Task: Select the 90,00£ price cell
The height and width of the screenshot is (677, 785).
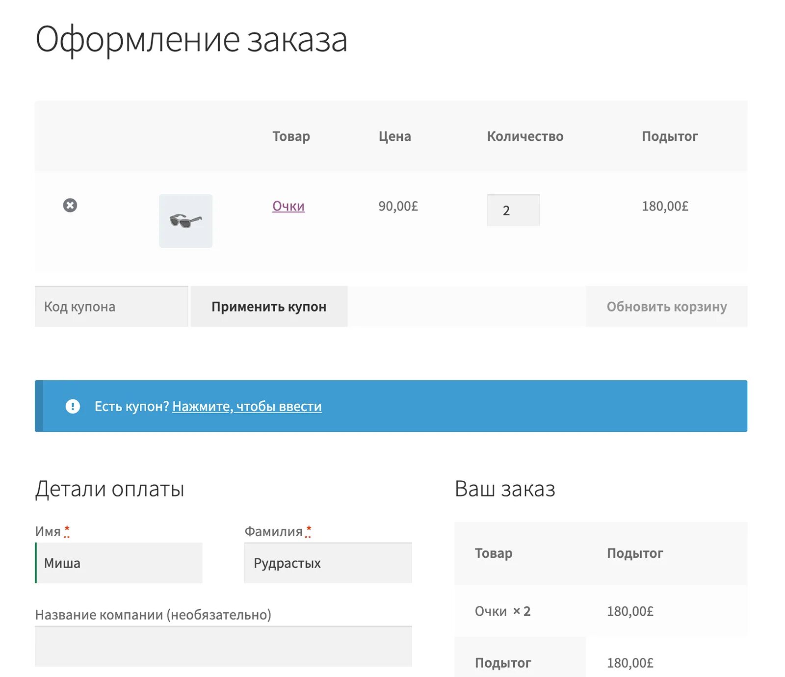Action: (398, 206)
